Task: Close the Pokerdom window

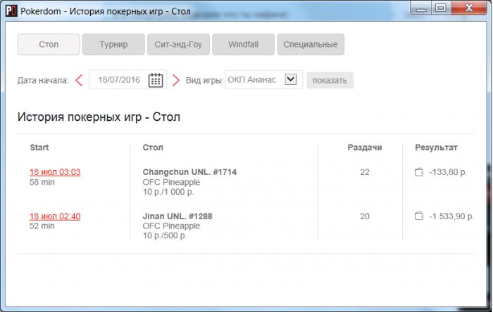Action: point(469,8)
